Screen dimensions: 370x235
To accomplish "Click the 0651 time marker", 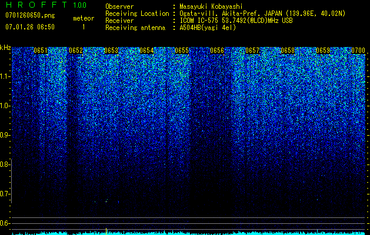I will (x=41, y=51).
